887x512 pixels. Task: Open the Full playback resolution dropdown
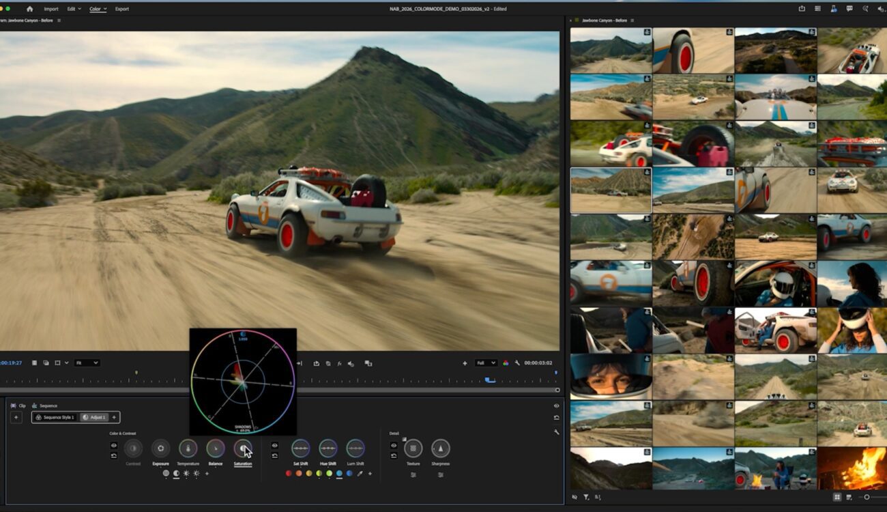(486, 363)
